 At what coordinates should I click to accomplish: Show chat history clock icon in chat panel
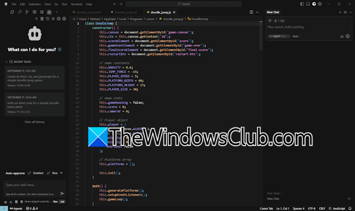(345, 12)
